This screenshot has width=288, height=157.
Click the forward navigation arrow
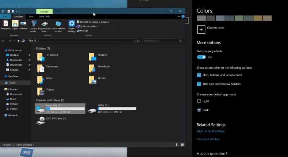point(9,41)
